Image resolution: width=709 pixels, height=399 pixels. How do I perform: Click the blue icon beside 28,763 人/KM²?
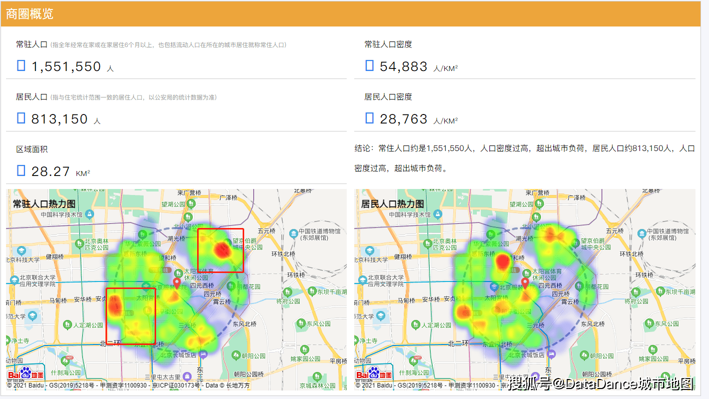[x=370, y=118]
